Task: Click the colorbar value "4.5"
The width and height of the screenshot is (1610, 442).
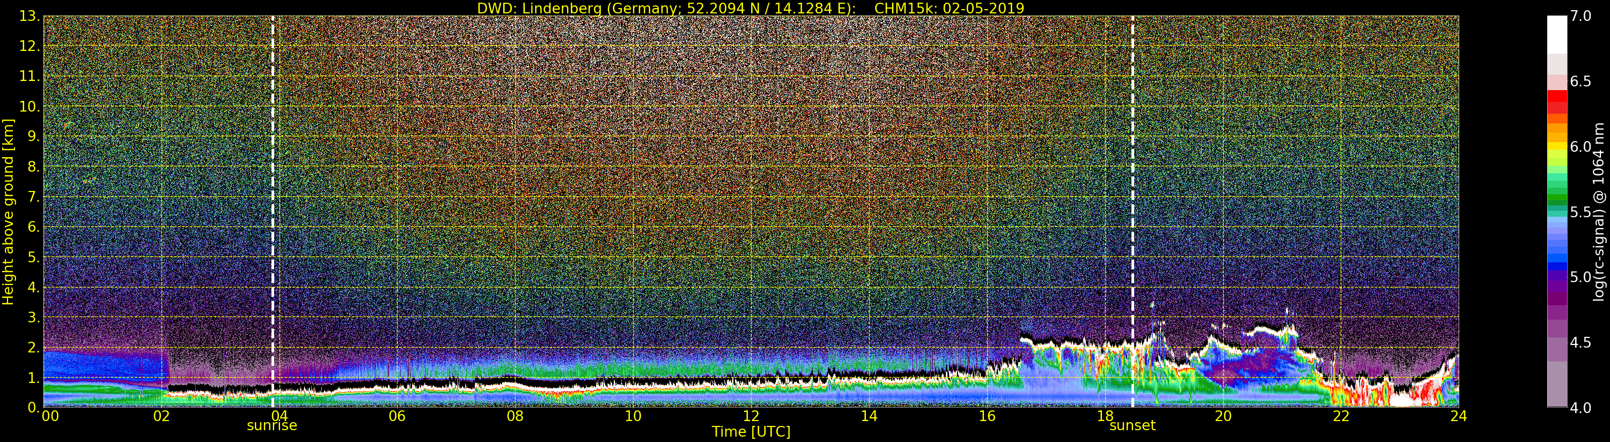Action: click(1580, 342)
